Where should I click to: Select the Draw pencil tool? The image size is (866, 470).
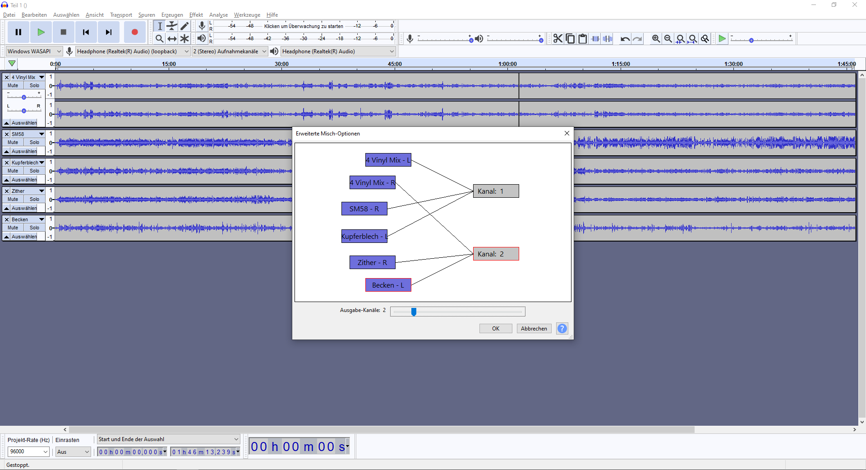[x=184, y=26]
